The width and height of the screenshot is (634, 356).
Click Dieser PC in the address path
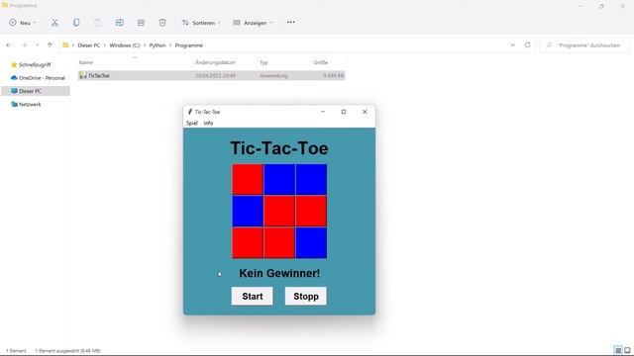tap(88, 45)
